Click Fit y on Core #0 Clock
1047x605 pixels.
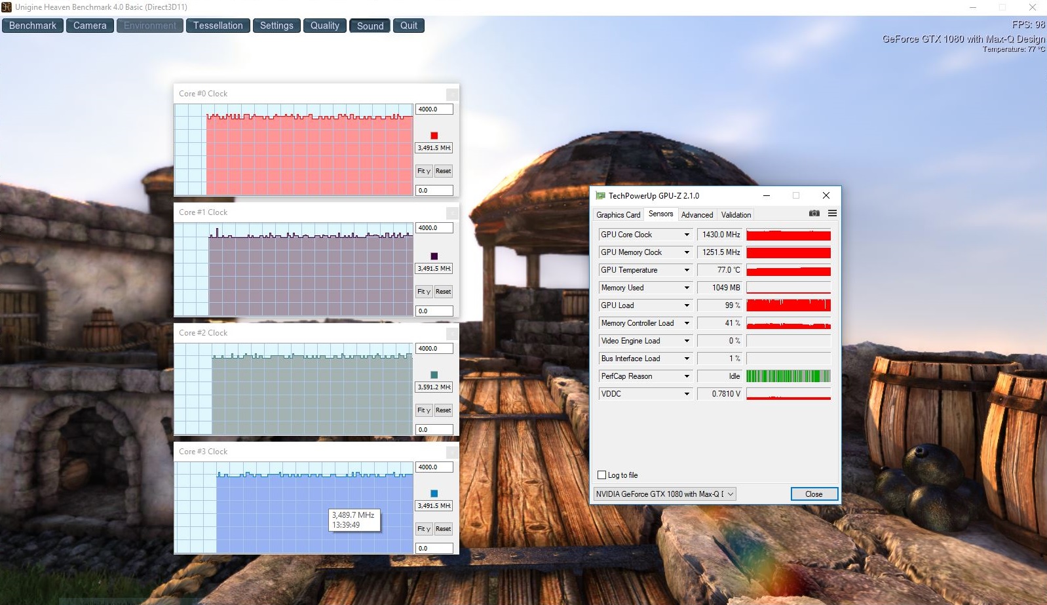[424, 171]
